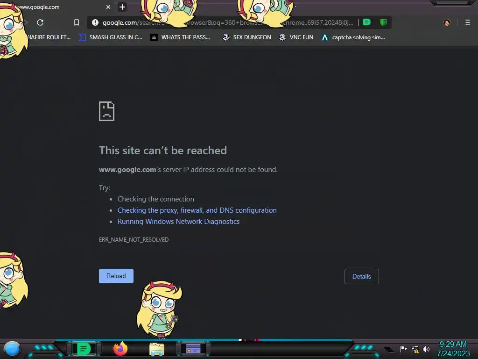This screenshot has height=359, width=478.
Task: Click the volume speaker tray icon
Action: [x=426, y=349]
